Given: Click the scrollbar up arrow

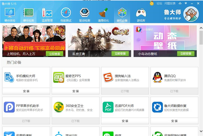Looking at the screenshot, I should coord(201,28).
